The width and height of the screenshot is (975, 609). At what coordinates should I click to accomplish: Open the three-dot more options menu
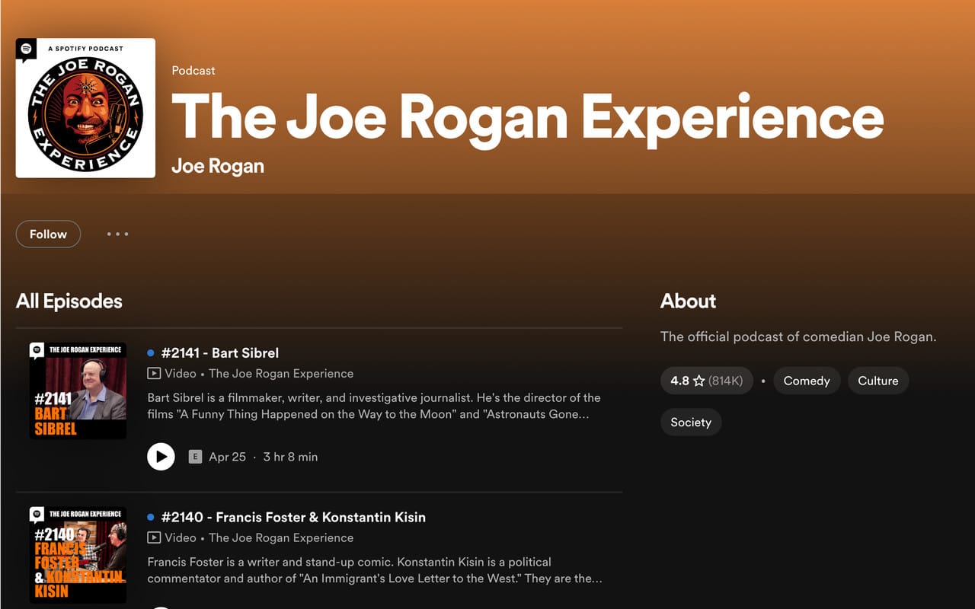(x=117, y=234)
